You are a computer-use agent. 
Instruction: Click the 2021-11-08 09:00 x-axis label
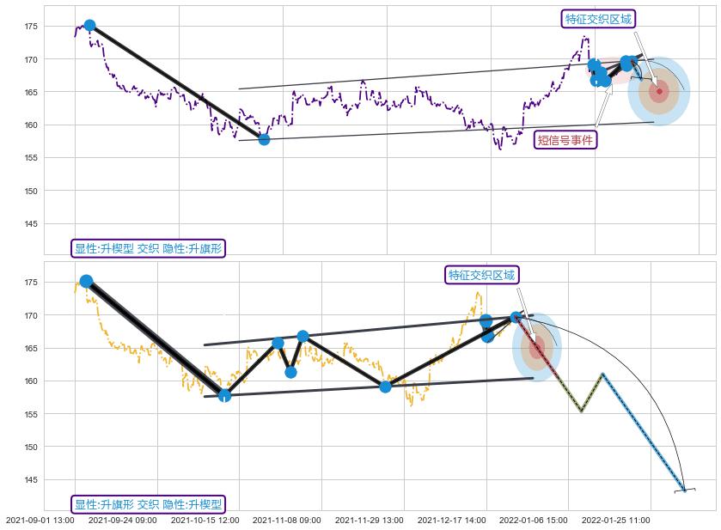[285, 520]
